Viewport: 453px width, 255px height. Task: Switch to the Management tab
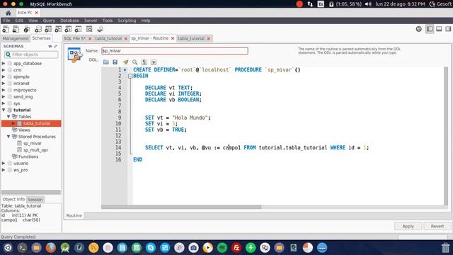[16, 38]
